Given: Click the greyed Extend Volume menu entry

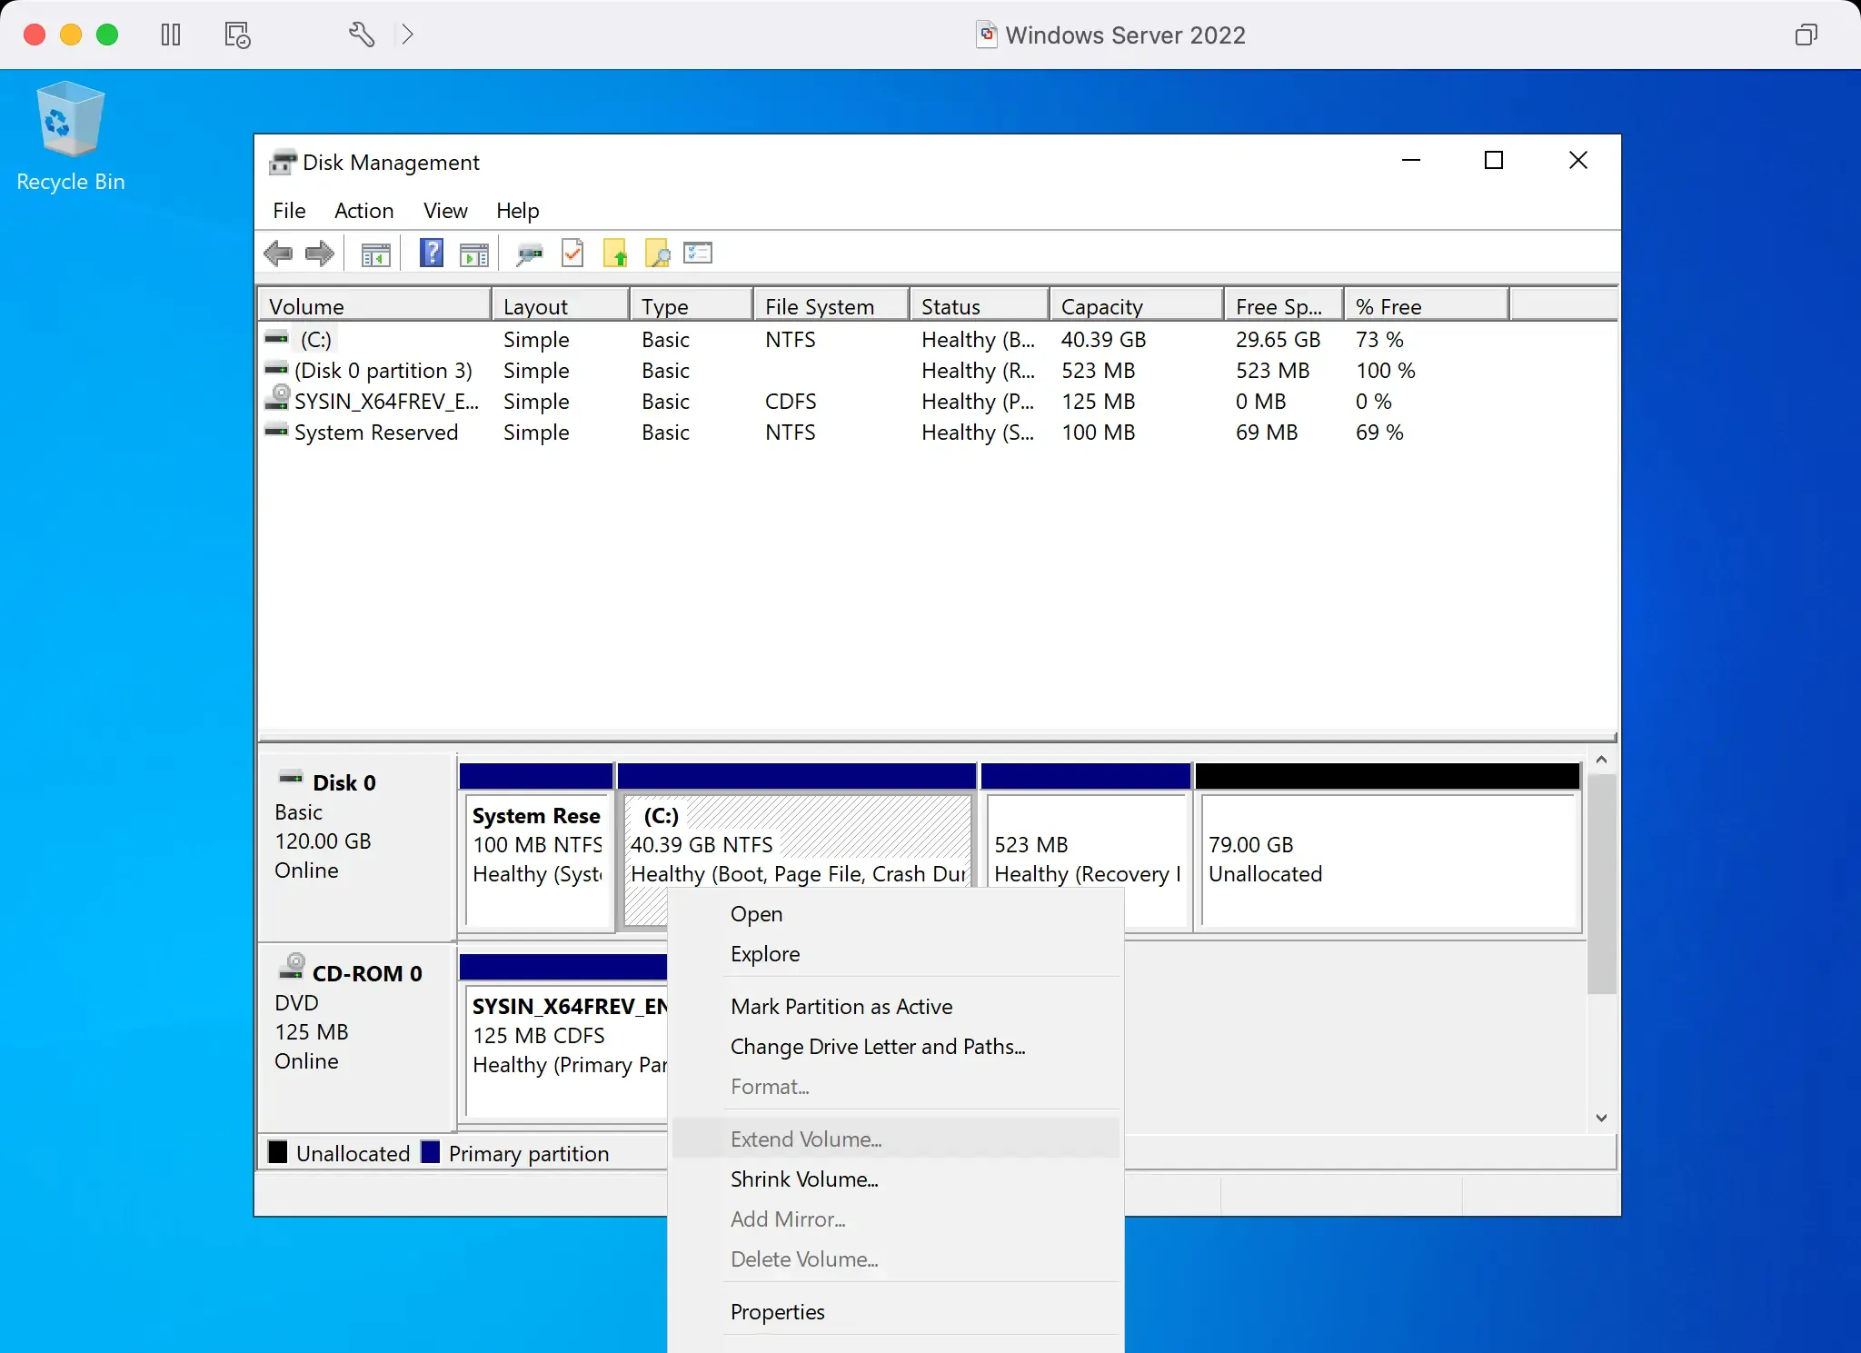Looking at the screenshot, I should pos(895,1139).
